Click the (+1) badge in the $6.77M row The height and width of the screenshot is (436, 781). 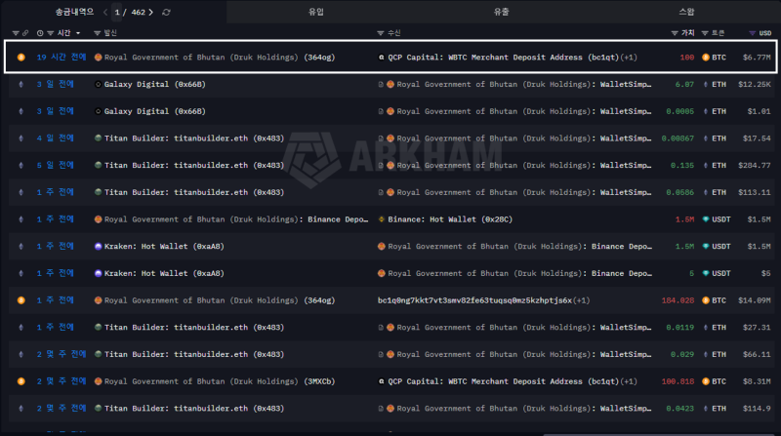[x=629, y=58]
